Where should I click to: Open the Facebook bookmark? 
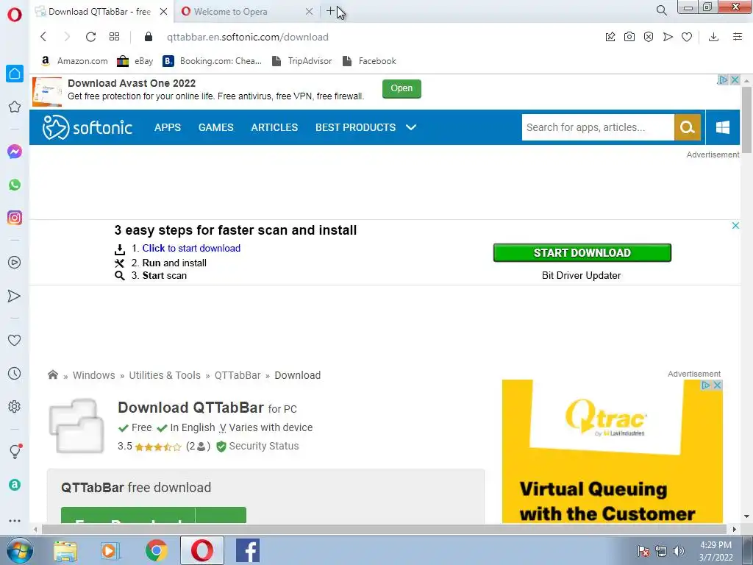click(369, 61)
